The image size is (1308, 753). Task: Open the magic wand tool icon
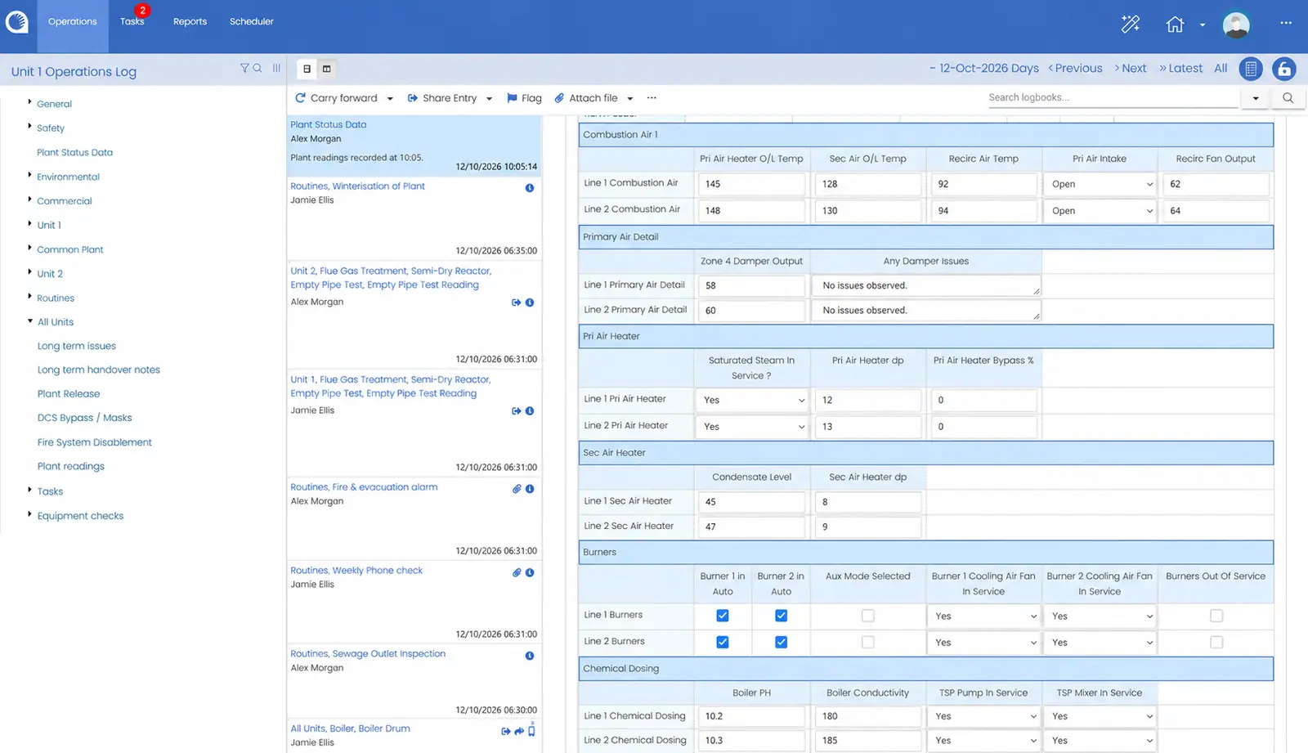(1131, 25)
